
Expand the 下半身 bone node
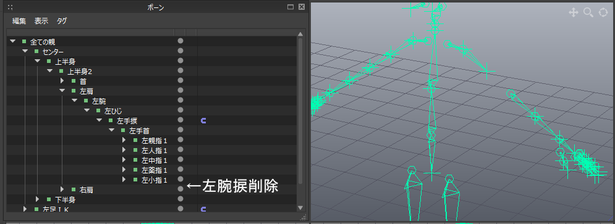pyautogui.click(x=37, y=199)
